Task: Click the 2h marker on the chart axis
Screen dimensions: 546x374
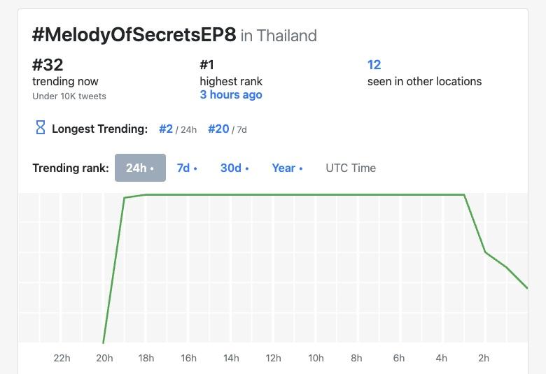Action: click(484, 358)
